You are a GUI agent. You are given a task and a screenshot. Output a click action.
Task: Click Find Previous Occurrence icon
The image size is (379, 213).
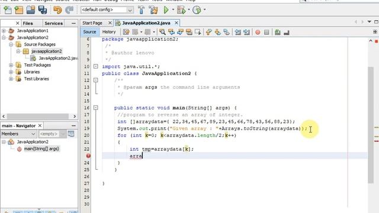click(x=171, y=32)
